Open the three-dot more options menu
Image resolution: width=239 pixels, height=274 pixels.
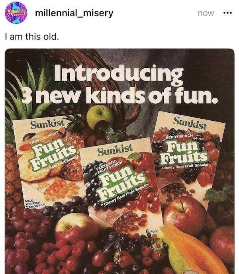click(227, 13)
